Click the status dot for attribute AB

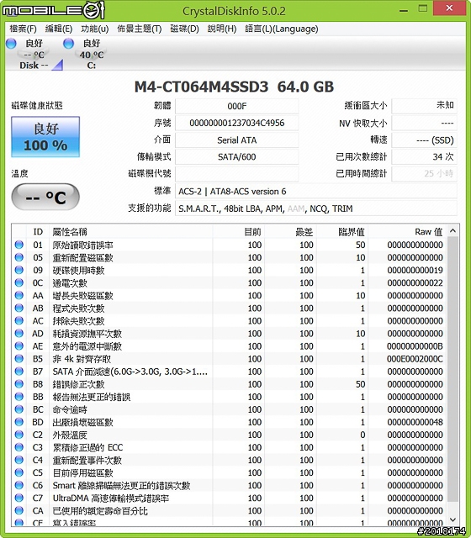[x=19, y=309]
